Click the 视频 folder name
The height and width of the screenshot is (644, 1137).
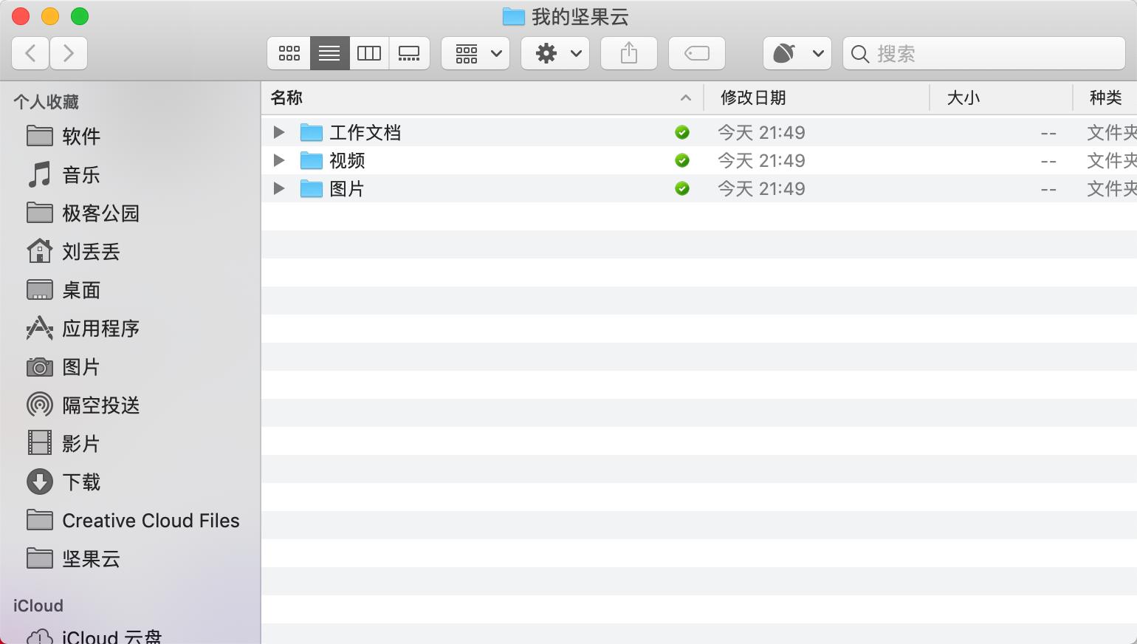[x=347, y=160]
